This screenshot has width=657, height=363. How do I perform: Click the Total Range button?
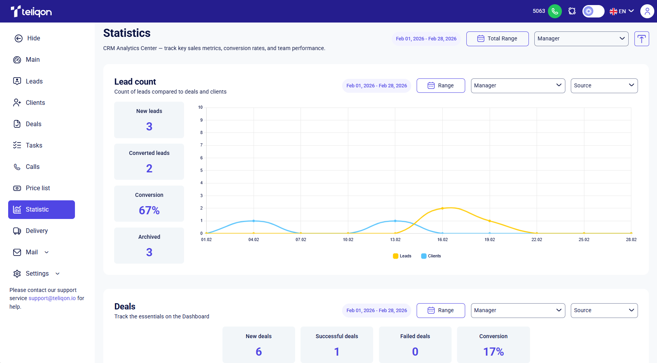[x=497, y=39]
